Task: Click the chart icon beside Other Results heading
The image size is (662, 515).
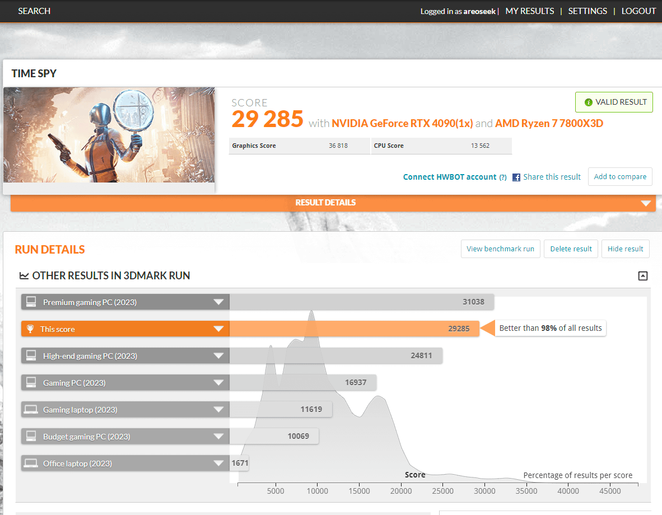Action: (x=24, y=275)
